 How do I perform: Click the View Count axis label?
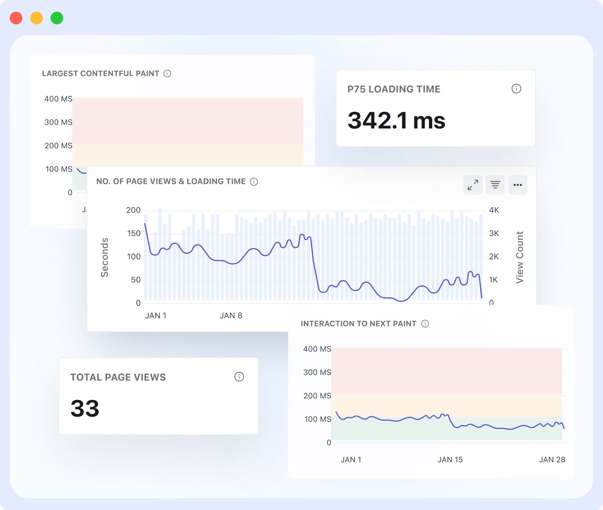[x=520, y=257]
